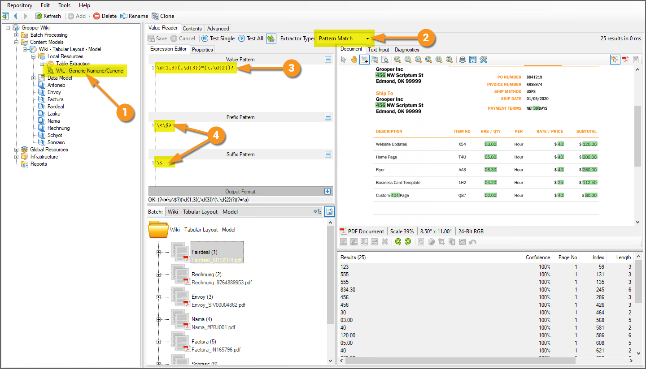Expand the Global Resources tree node

click(x=17, y=150)
